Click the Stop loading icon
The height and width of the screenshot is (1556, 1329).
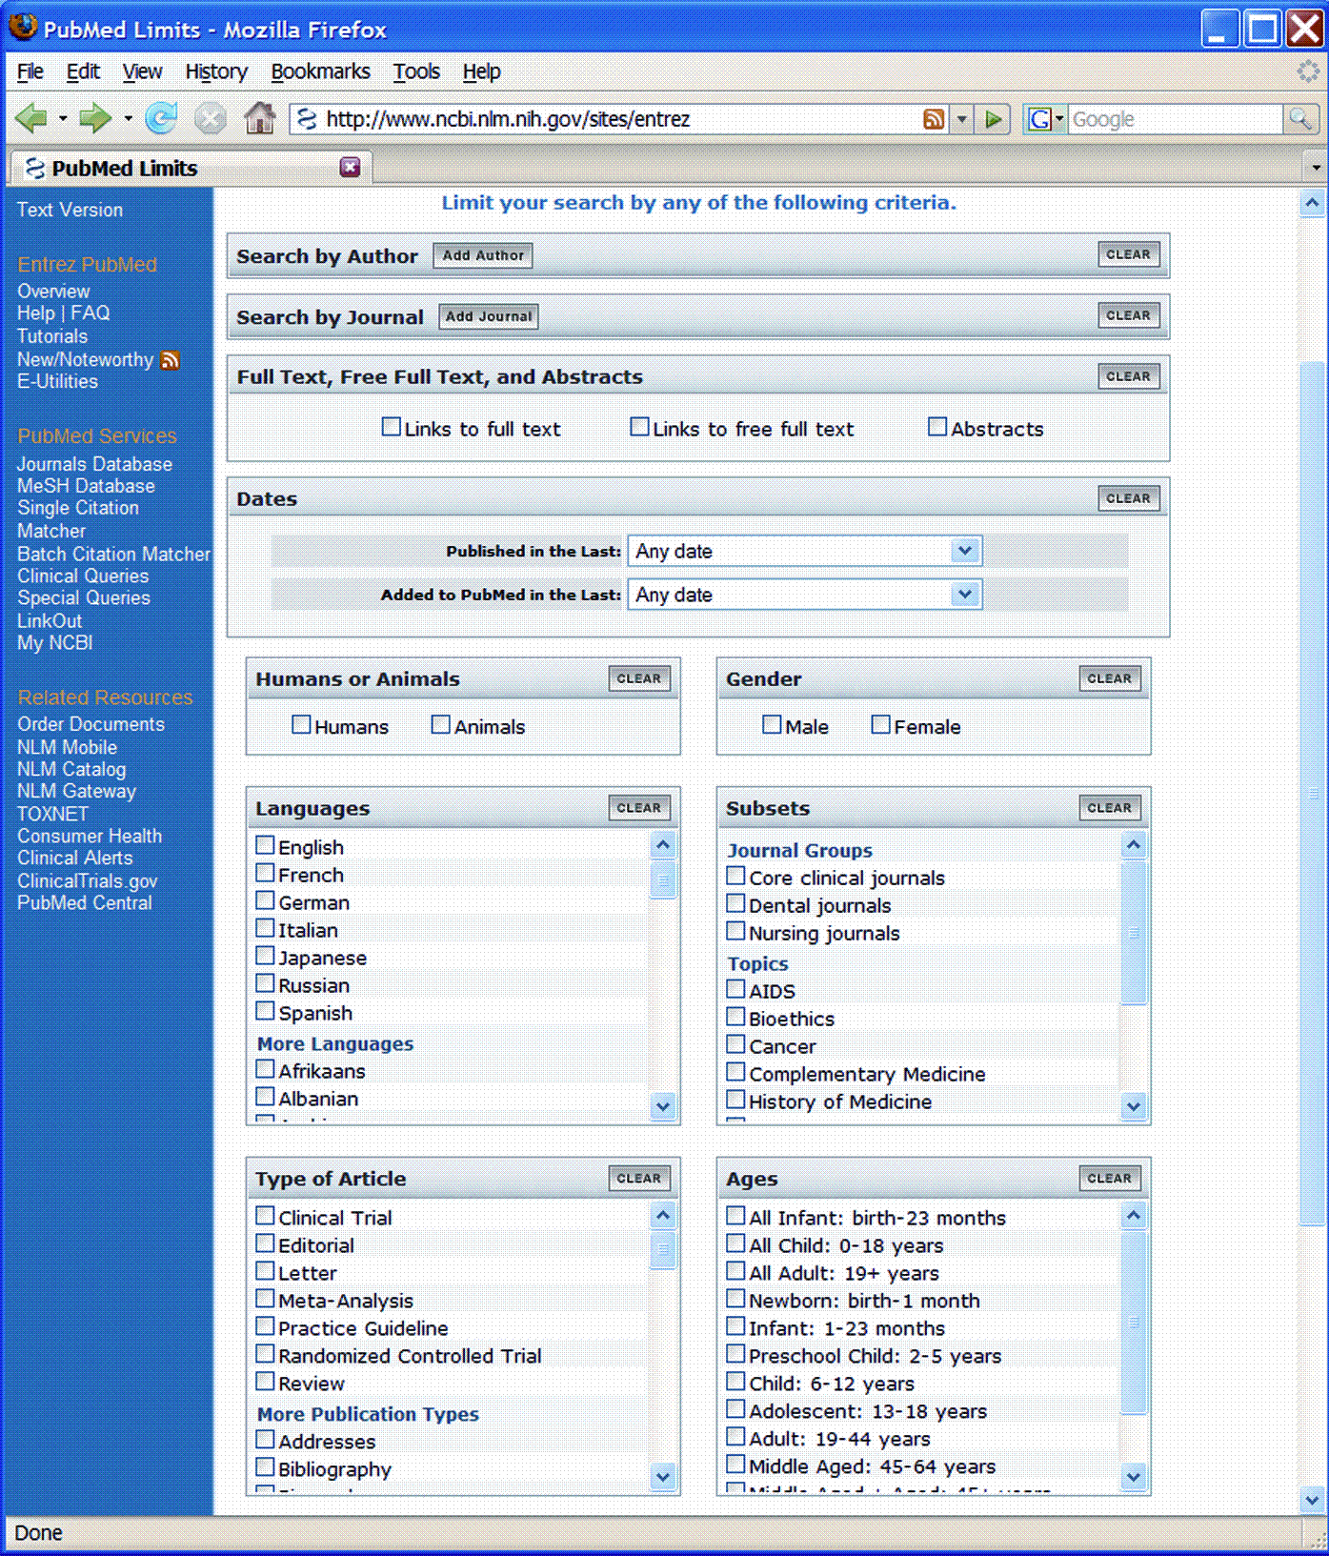[x=211, y=119]
